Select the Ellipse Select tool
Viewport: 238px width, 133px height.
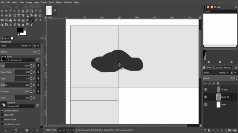coord(6,11)
